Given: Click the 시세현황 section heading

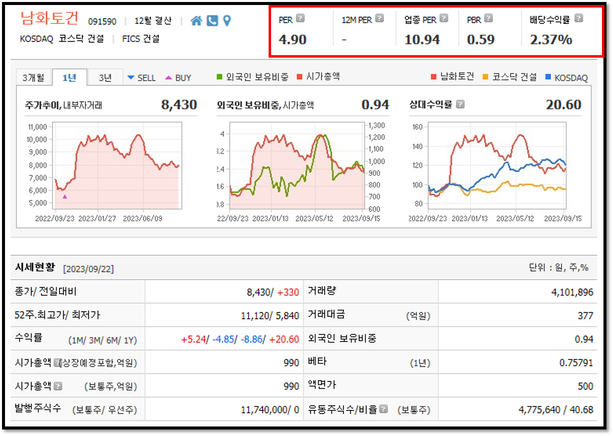Looking at the screenshot, I should point(36,267).
